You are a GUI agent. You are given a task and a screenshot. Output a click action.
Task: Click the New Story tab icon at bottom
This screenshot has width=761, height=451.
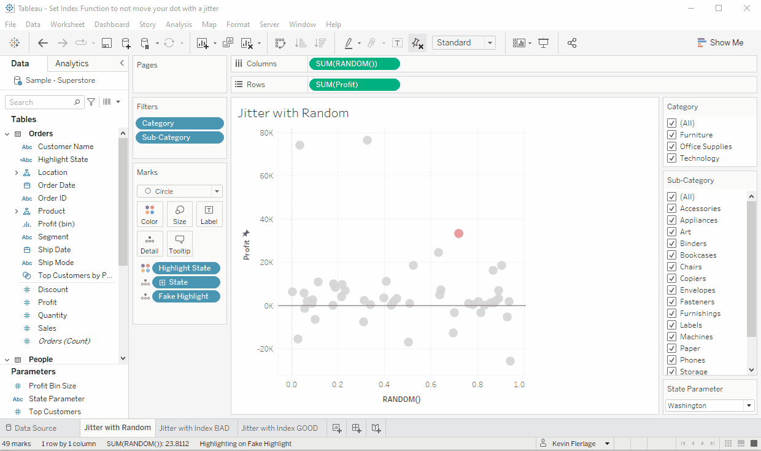(x=376, y=428)
